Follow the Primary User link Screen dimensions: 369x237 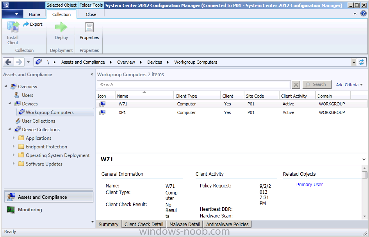(x=310, y=185)
